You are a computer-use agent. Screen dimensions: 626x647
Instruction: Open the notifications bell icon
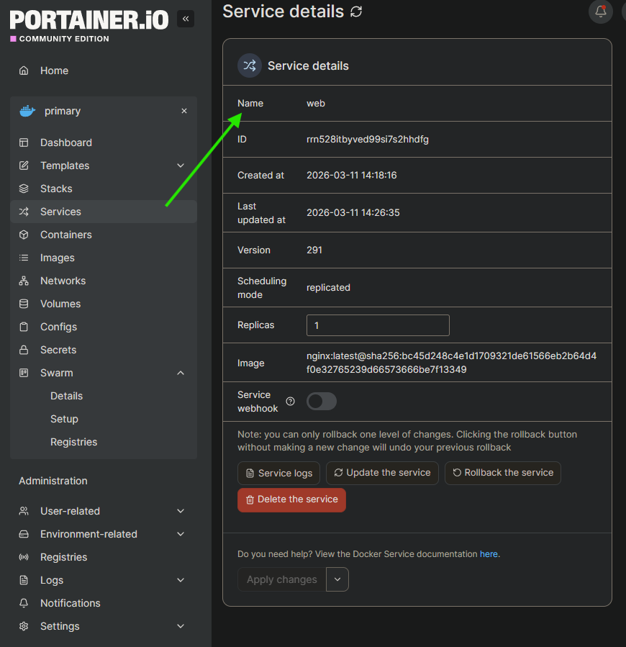[x=601, y=12]
